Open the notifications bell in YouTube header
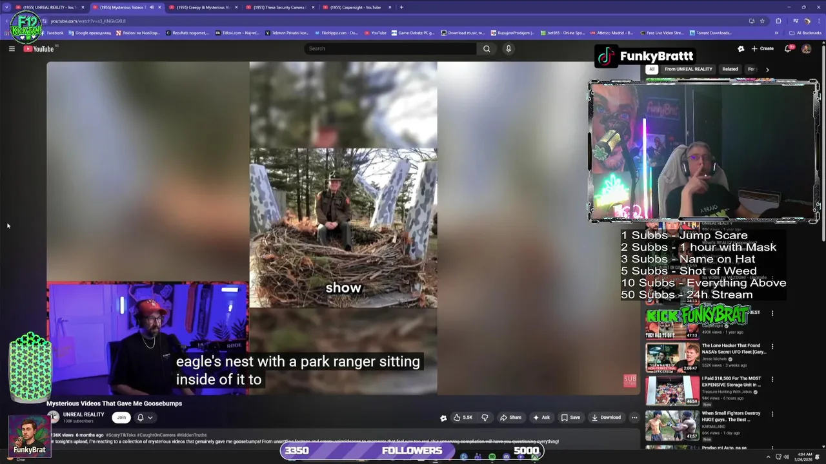The width and height of the screenshot is (826, 464). click(x=788, y=48)
